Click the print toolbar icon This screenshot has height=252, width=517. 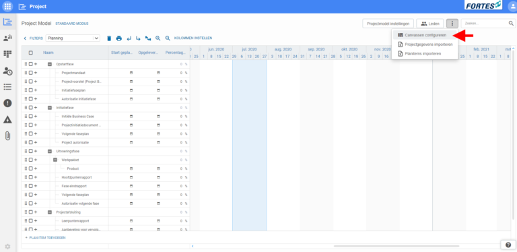pos(118,38)
